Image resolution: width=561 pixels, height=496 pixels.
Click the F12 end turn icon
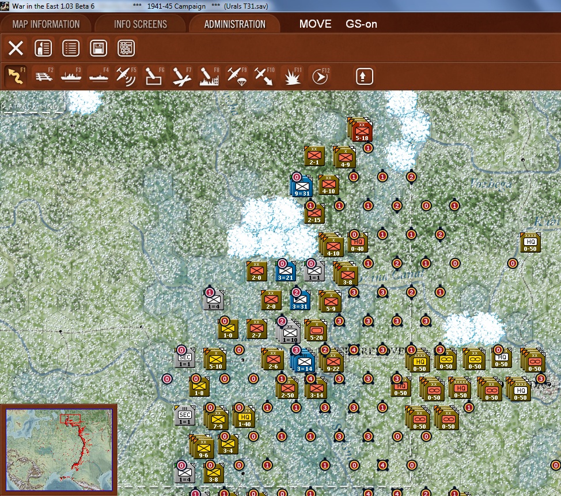320,76
